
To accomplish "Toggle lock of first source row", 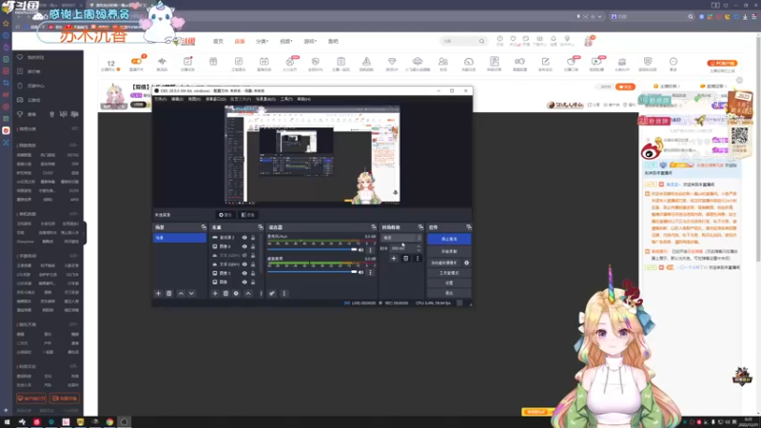I will (253, 237).
